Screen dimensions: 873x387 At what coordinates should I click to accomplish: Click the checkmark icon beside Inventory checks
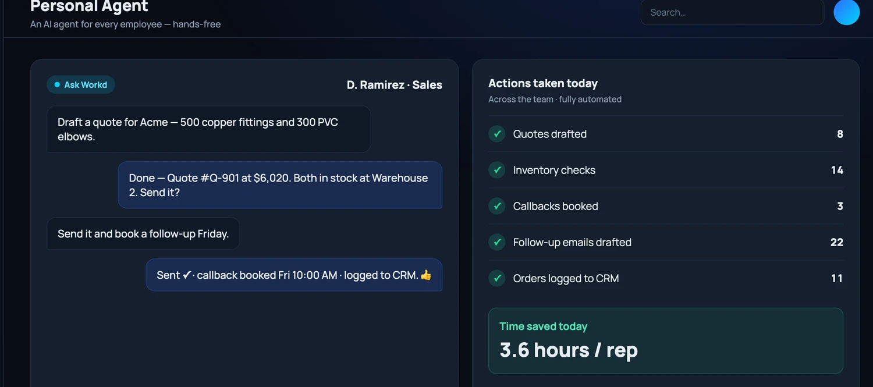point(497,170)
